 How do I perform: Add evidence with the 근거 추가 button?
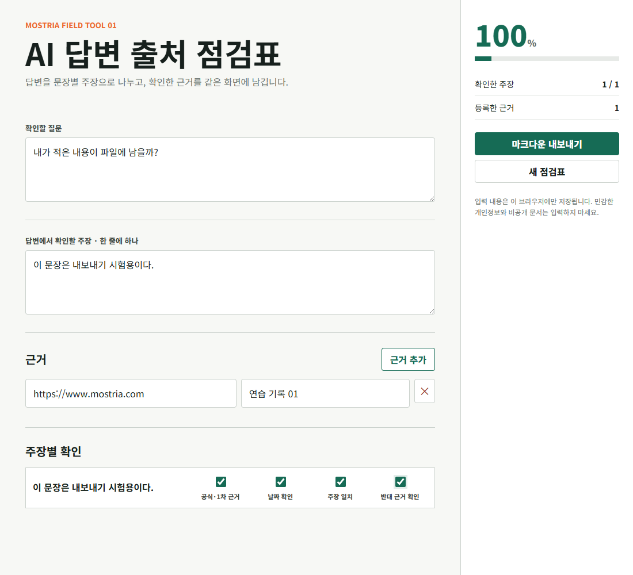click(x=408, y=359)
